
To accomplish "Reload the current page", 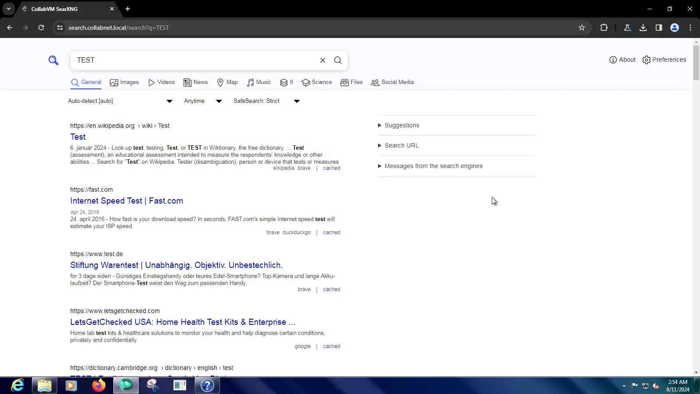I will [x=41, y=28].
